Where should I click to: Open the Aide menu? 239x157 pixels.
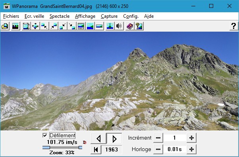tap(149, 16)
